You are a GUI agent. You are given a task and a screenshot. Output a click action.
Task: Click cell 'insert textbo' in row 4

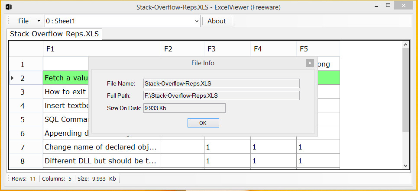pos(66,105)
